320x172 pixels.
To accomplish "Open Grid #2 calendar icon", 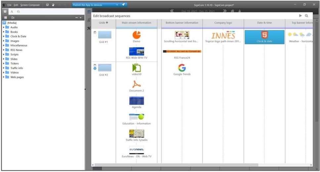I will pyautogui.click(x=95, y=65).
